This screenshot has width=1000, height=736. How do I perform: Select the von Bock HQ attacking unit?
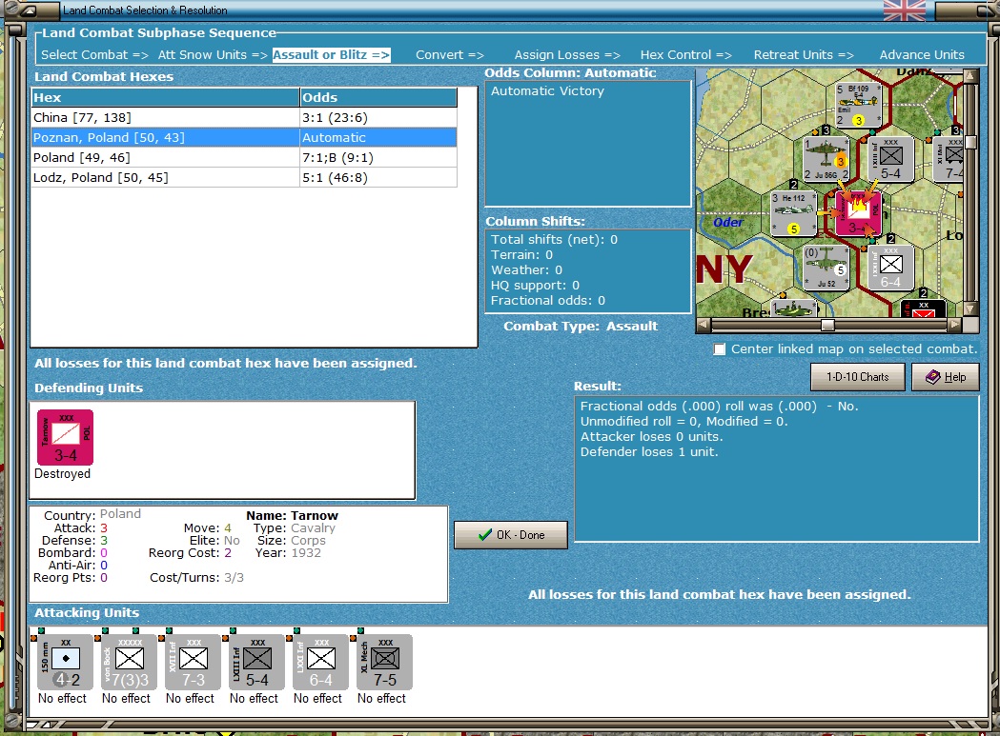130,662
